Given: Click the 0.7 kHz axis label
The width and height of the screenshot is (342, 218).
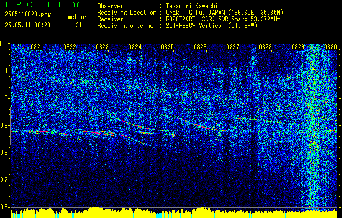Looking at the screenshot, I should click(x=4, y=180).
